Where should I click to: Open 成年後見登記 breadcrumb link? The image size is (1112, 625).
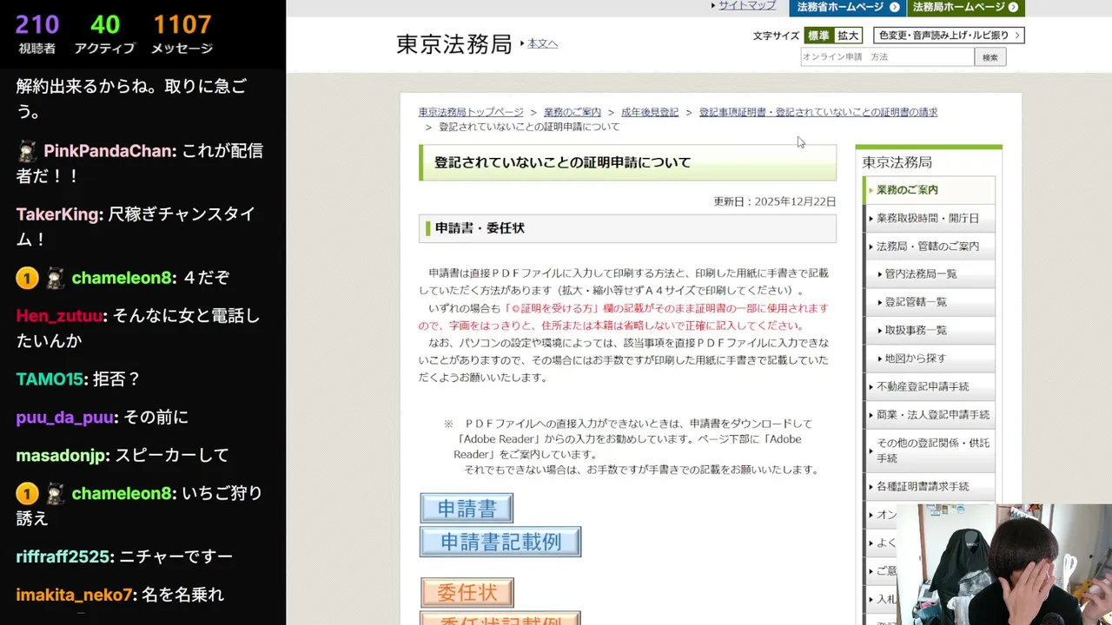tap(650, 112)
